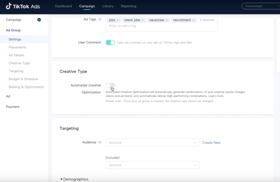Select the Ad step in sidebar
The height and width of the screenshot is (182, 280).
[x=8, y=96]
